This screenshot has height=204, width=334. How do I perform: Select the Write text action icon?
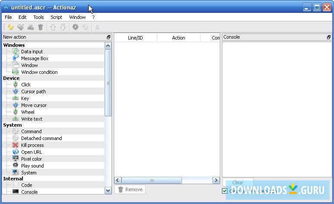(x=16, y=119)
